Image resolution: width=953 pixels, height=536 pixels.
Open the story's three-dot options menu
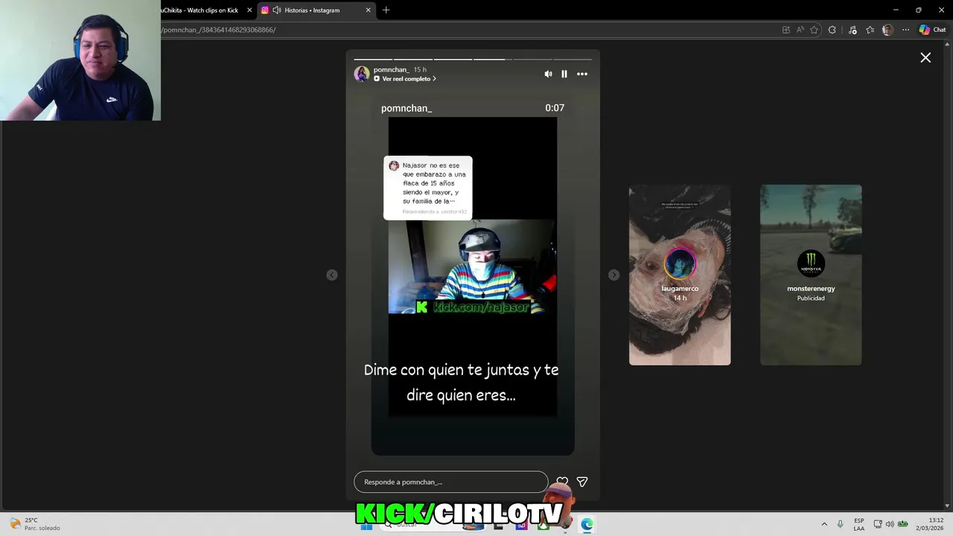tap(582, 74)
